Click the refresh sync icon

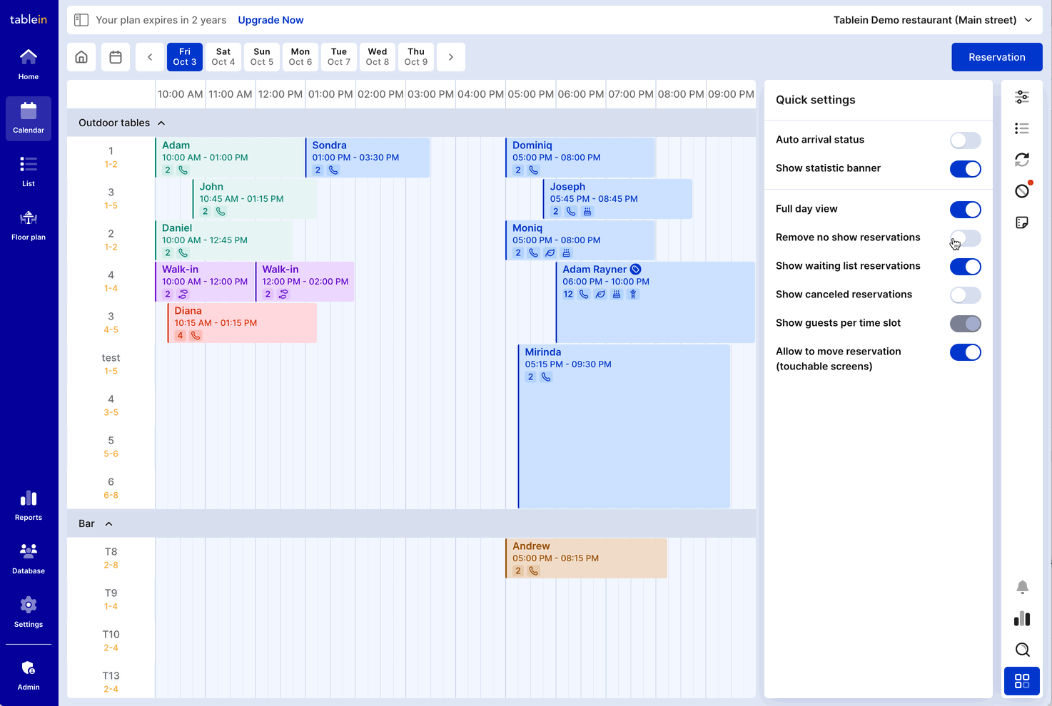(1022, 160)
